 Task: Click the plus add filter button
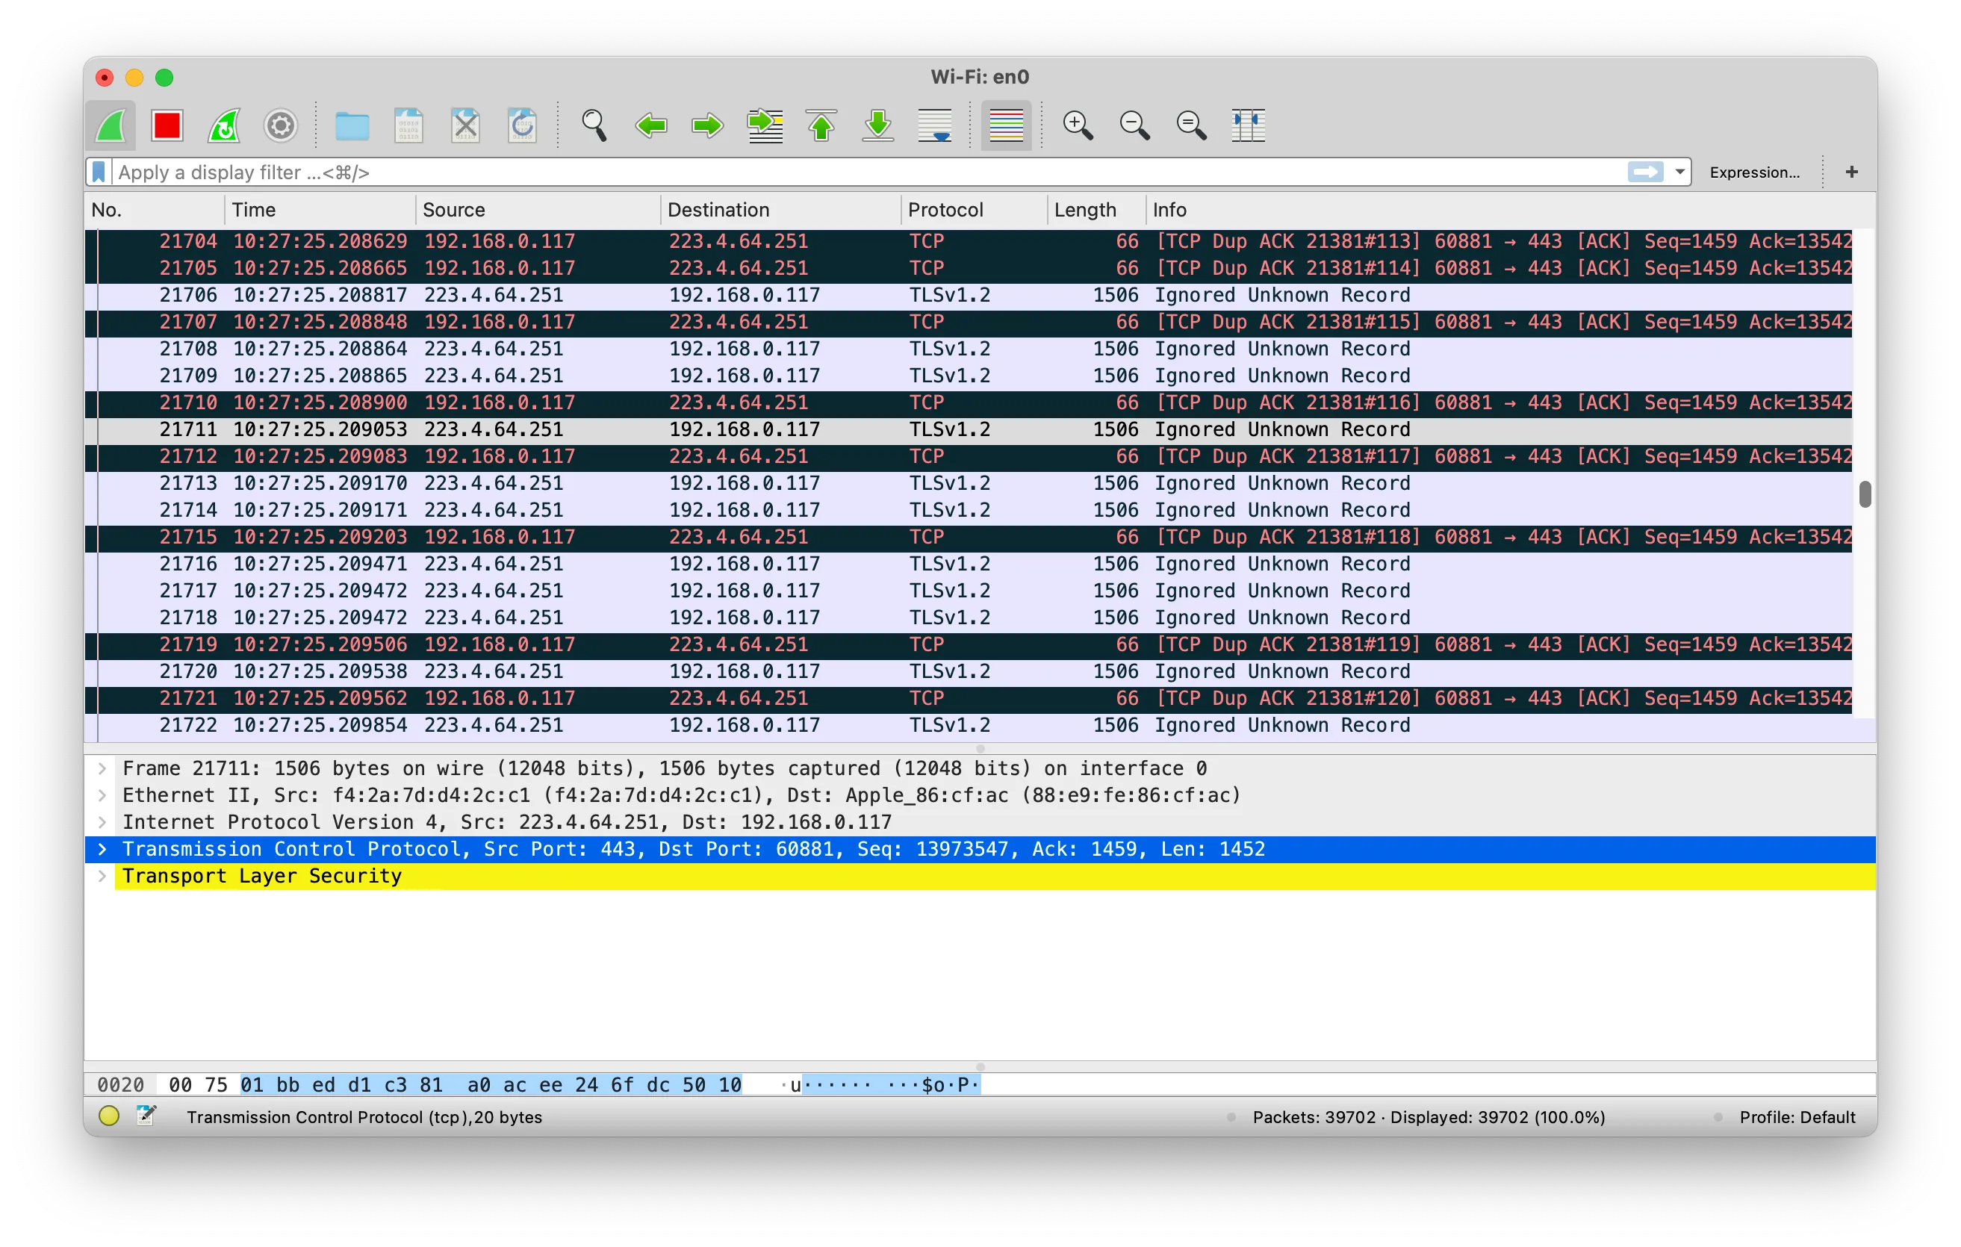tap(1851, 172)
